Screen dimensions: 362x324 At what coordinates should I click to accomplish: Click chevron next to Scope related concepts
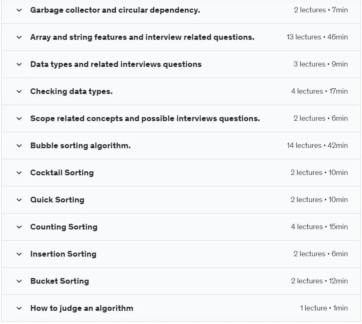[x=19, y=119]
